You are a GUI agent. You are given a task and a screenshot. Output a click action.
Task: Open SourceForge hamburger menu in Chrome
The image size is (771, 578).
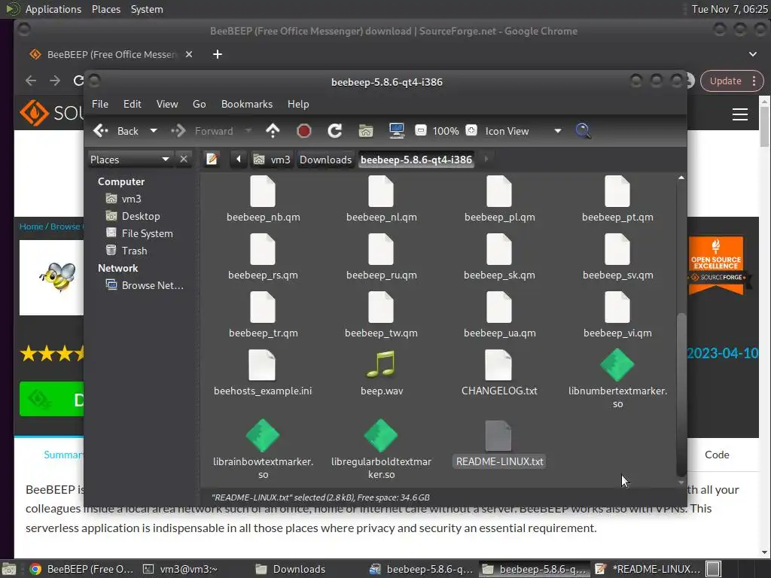point(739,114)
